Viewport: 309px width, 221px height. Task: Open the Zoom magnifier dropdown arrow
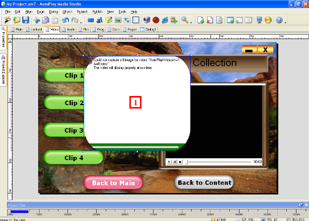191,22
